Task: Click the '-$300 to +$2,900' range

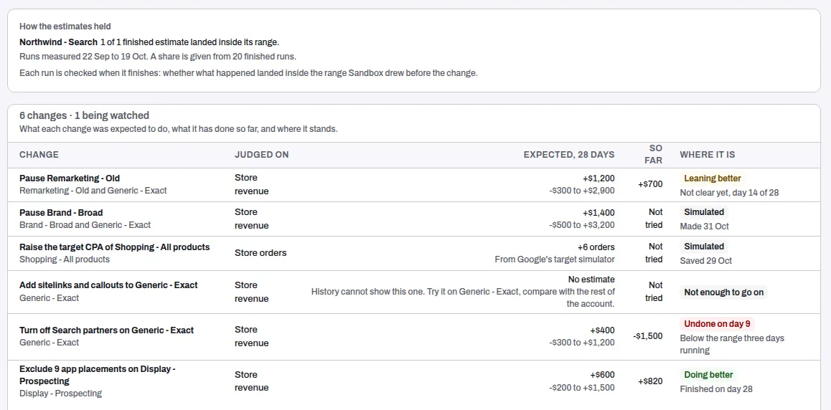Action: coord(582,191)
